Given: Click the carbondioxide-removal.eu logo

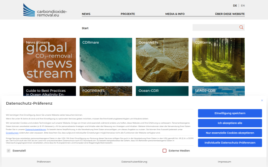Looking at the screenshot, I should tap(45, 10).
